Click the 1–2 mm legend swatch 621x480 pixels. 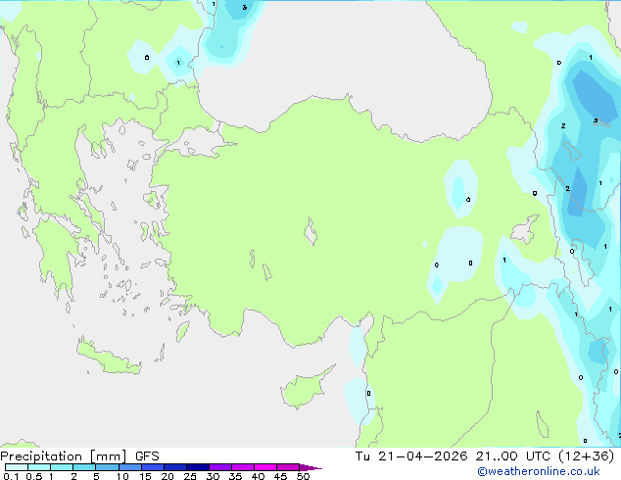point(62,467)
